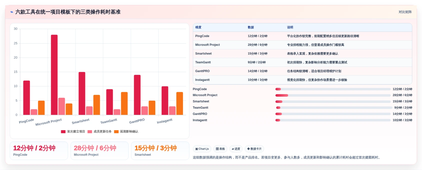
Task: Click the 六款工具 panel title
Action: pos(68,12)
